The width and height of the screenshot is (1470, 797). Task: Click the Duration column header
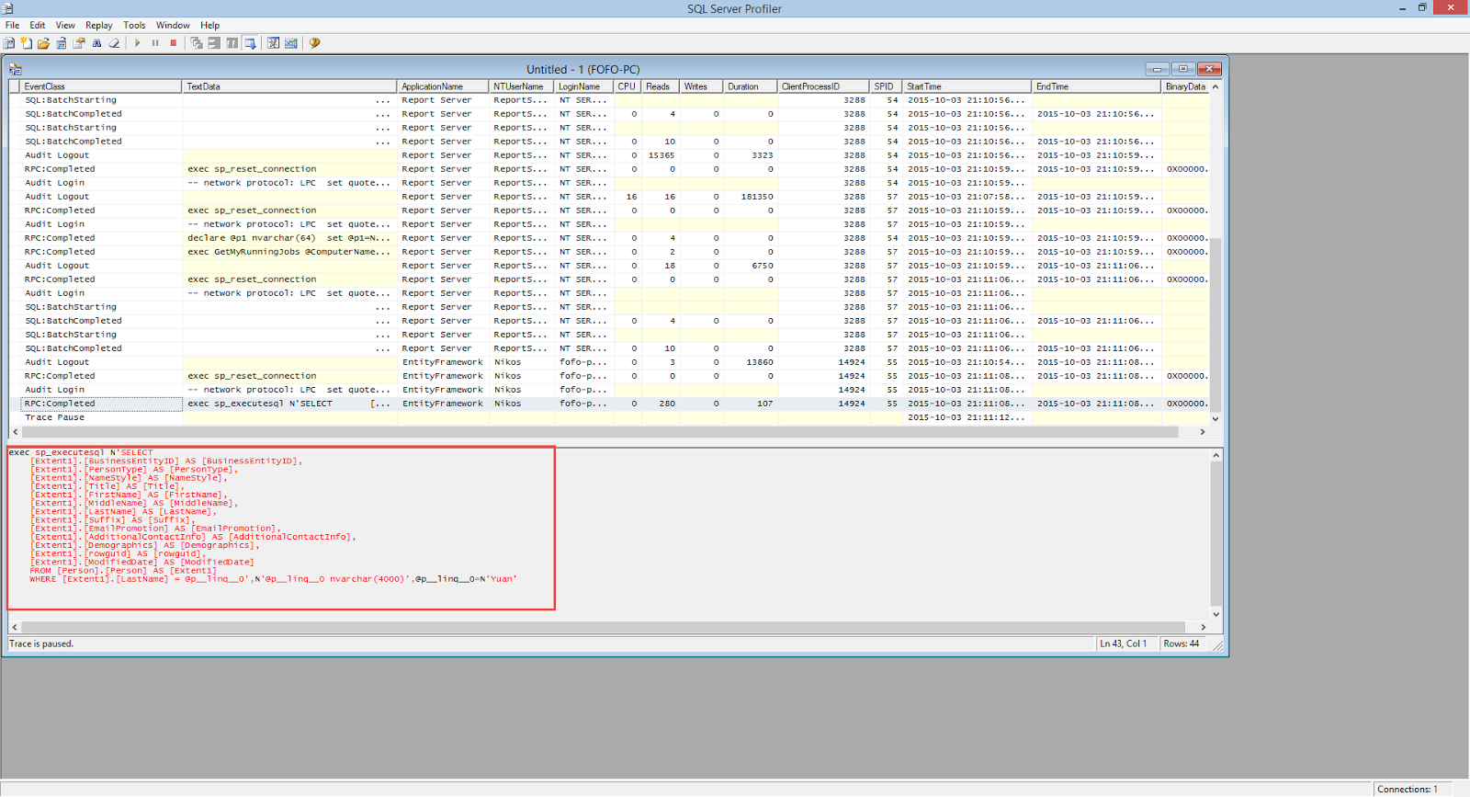[x=751, y=86]
